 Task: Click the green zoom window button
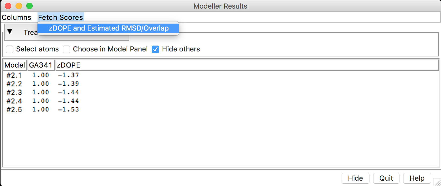[x=29, y=6]
